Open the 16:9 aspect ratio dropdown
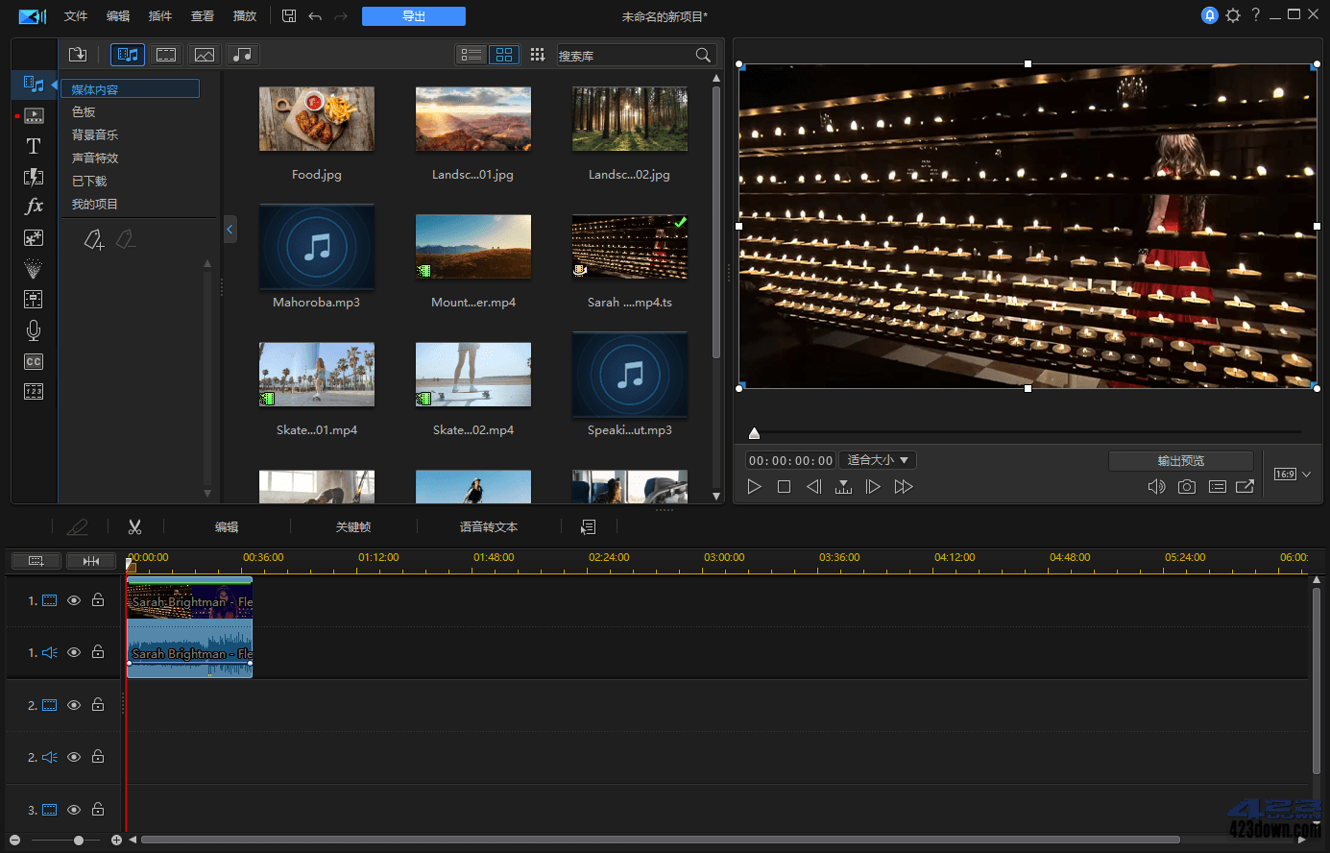The image size is (1330, 853). click(x=1291, y=474)
